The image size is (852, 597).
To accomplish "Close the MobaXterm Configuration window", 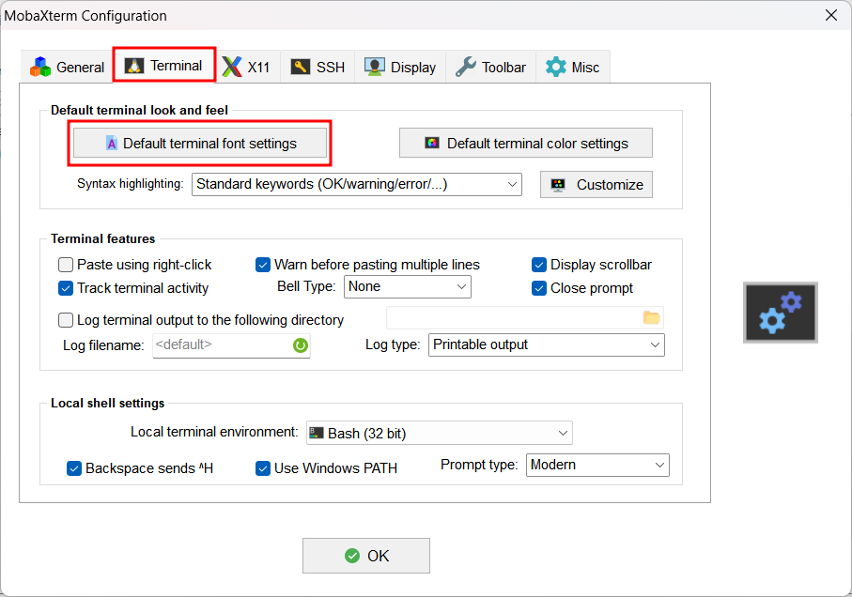I will [x=830, y=15].
